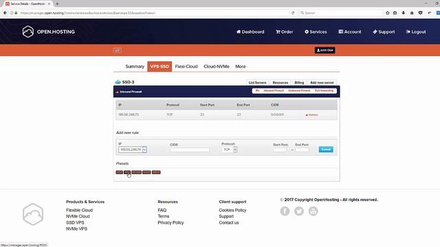Click the End Port input field
The height and width of the screenshot is (247, 440).
click(x=302, y=150)
